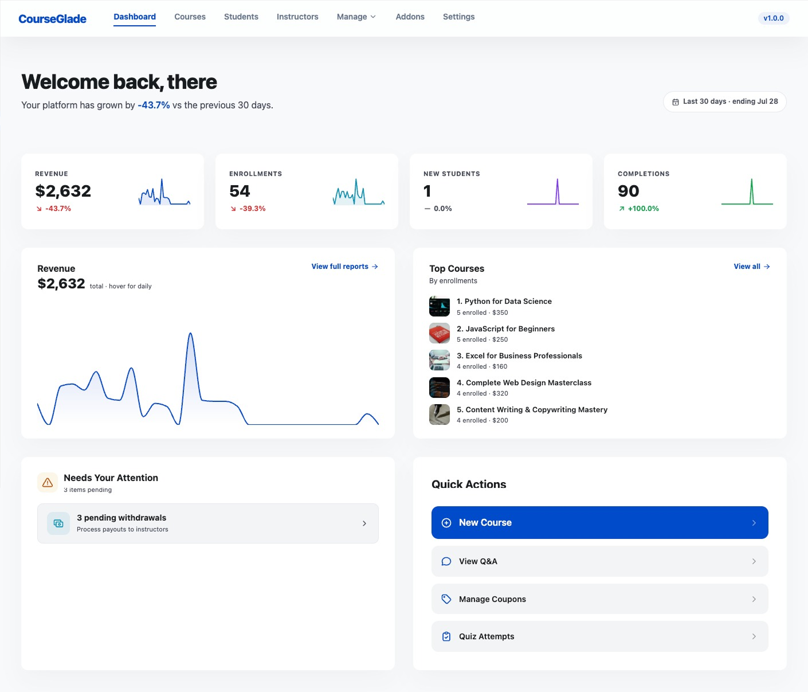Click the completions up-trend arrow icon
Screen dimensions: 808x692
(622, 209)
